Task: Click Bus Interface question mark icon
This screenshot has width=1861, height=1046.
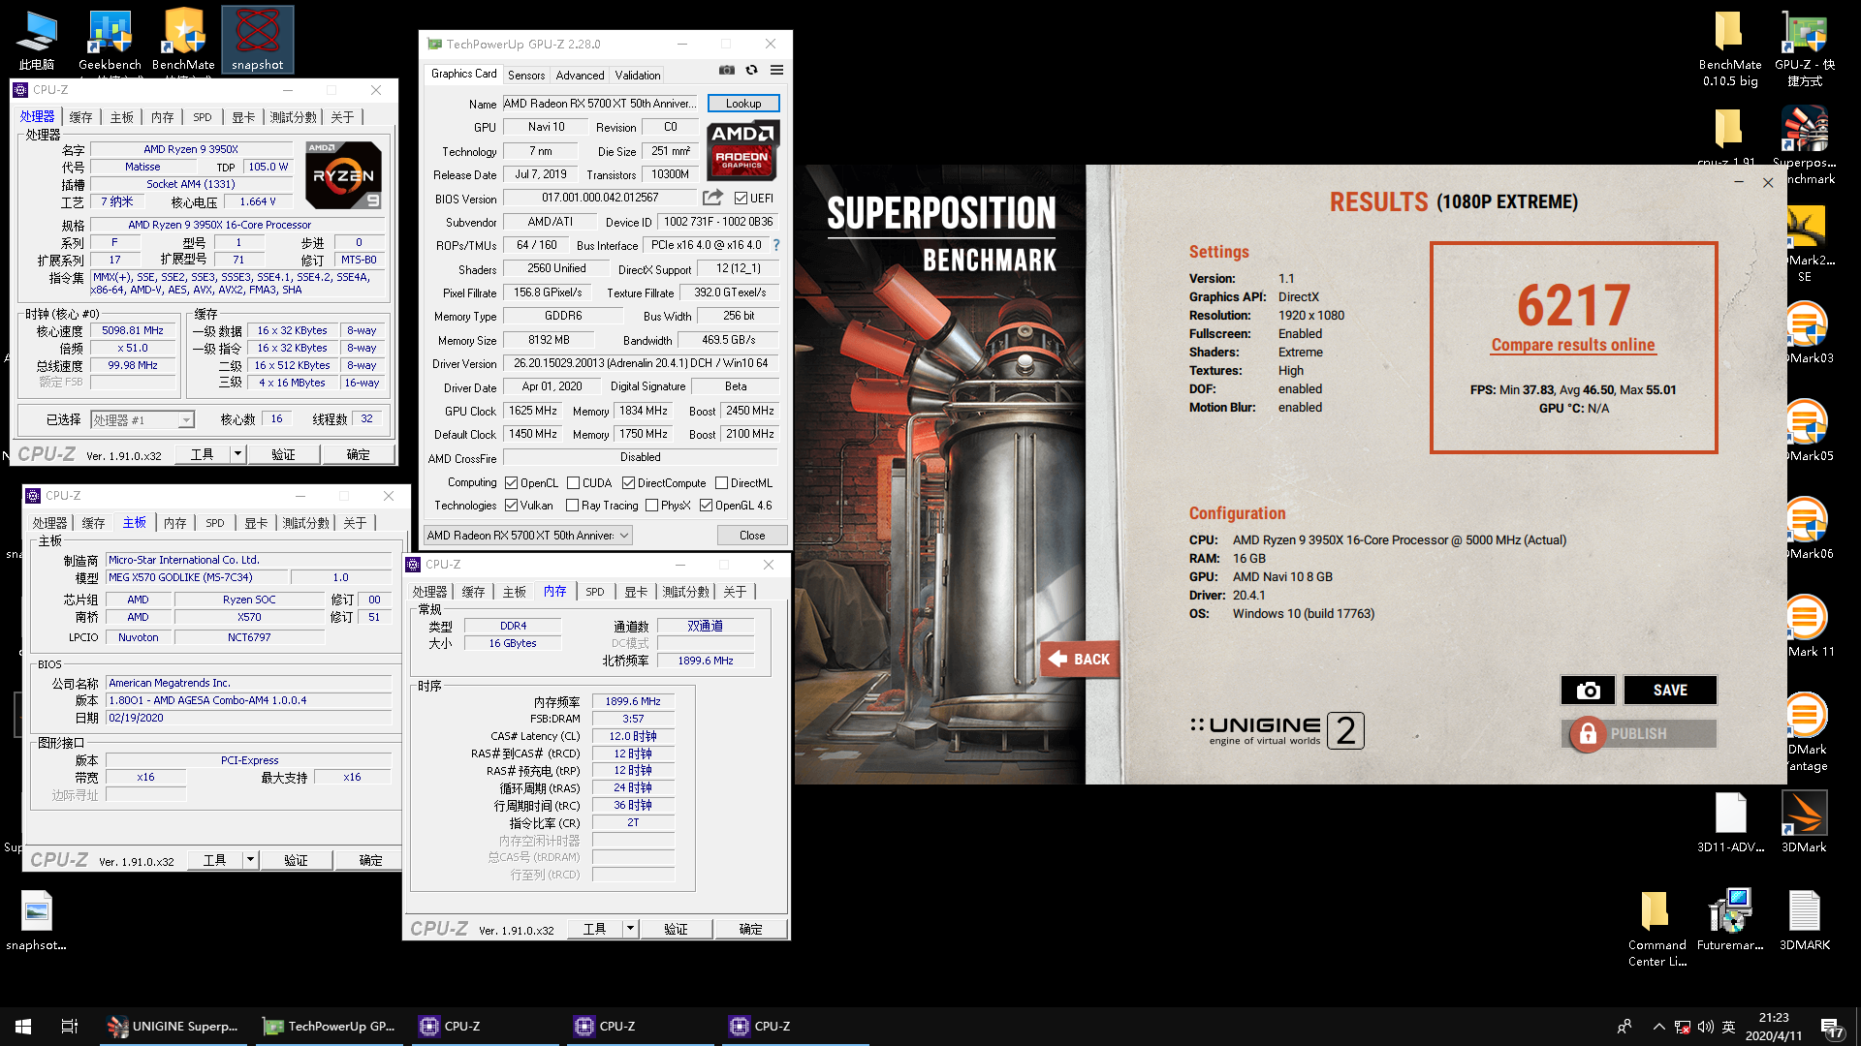Action: (x=776, y=245)
